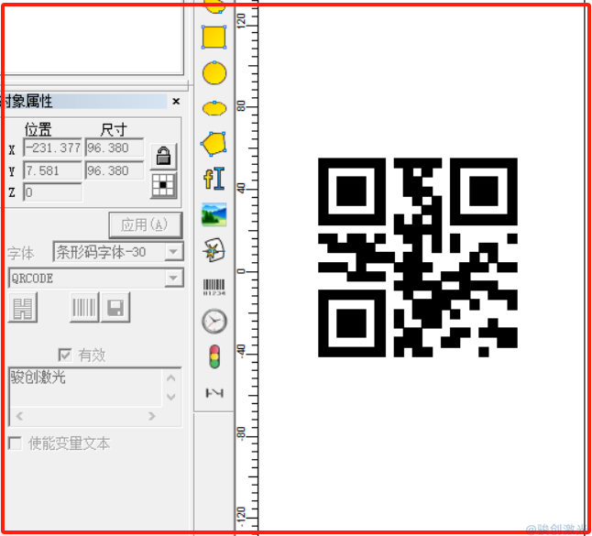This screenshot has height=536, width=592.
Task: Select the circle drawing tool
Action: pyautogui.click(x=214, y=72)
